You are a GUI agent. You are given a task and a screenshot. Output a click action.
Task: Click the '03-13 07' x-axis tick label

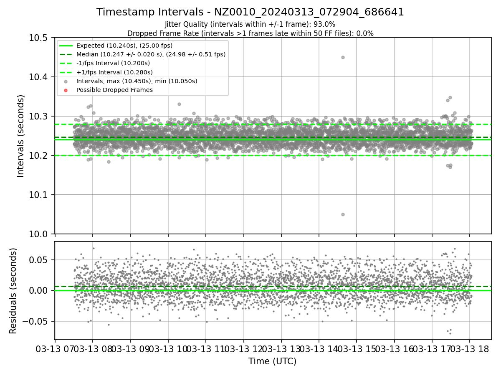click(55, 349)
